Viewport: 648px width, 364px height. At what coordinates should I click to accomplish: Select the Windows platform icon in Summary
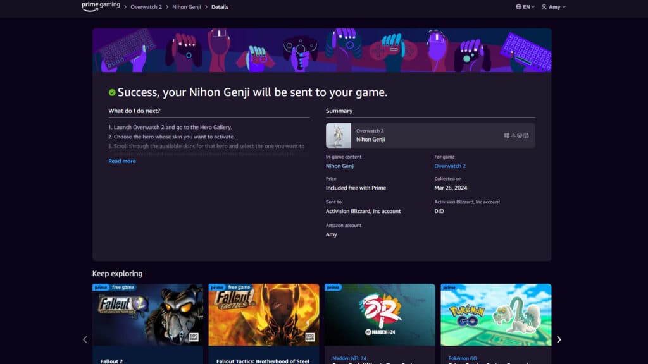506,135
